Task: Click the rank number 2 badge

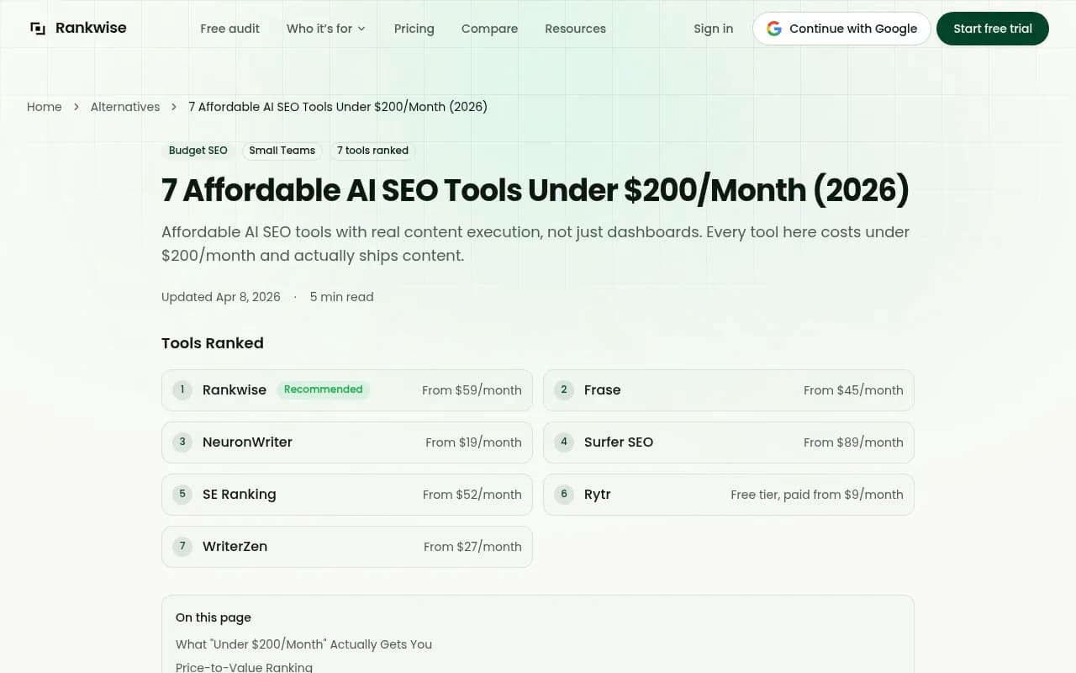Action: [564, 389]
